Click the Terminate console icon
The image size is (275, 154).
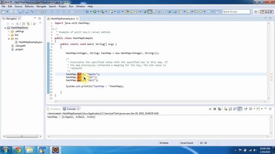pyautogui.click(x=210, y=109)
